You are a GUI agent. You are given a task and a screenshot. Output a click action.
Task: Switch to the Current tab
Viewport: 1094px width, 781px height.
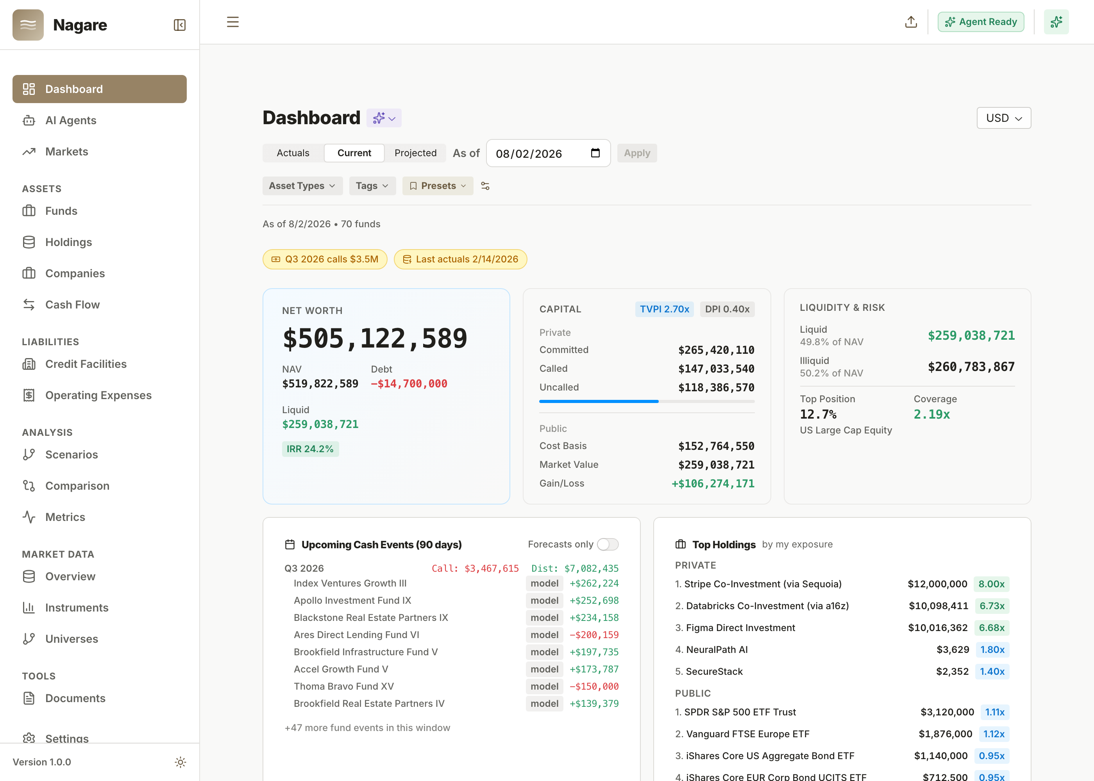pyautogui.click(x=354, y=153)
